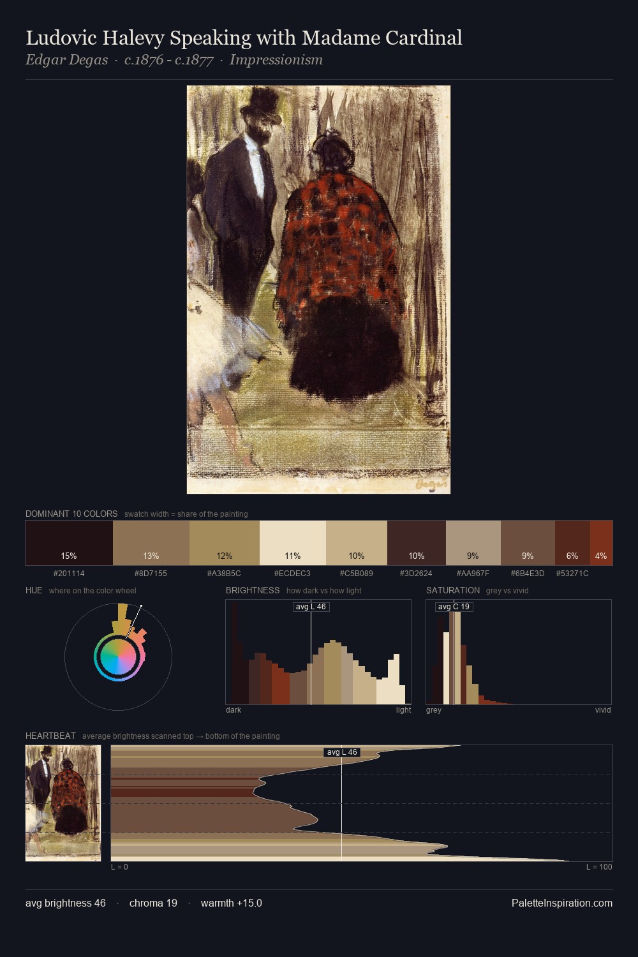Click the hue color wheel

118,657
